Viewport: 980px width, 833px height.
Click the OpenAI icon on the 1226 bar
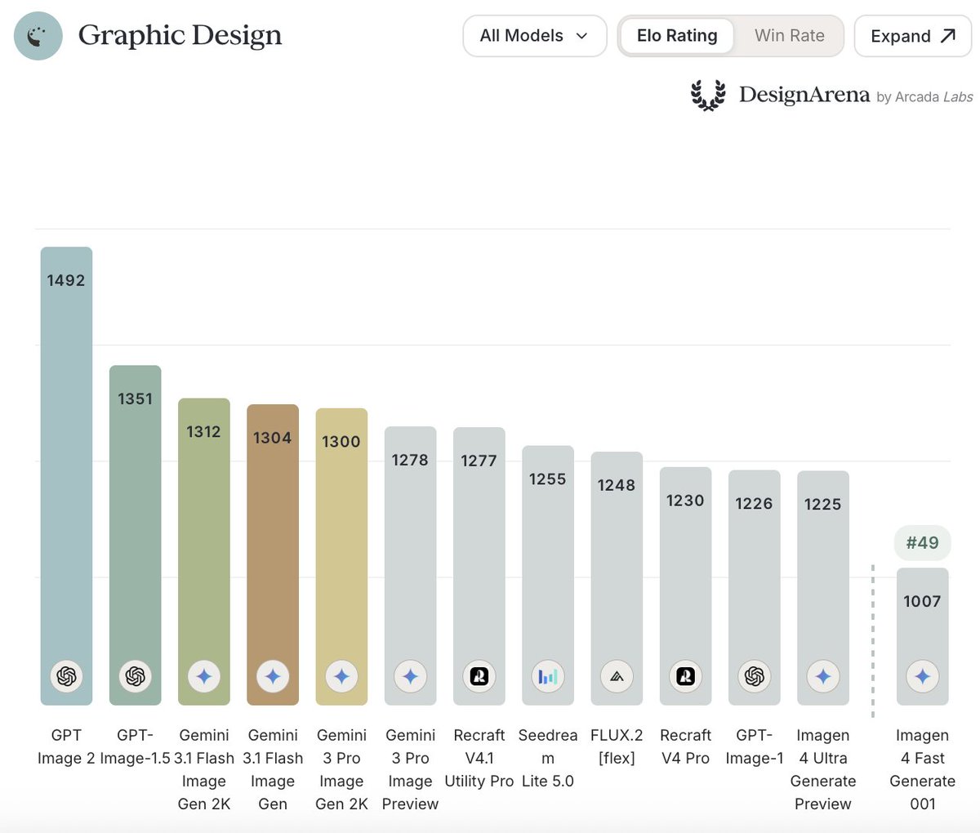point(755,676)
